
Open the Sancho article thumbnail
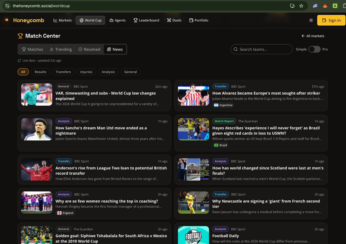pos(37,129)
